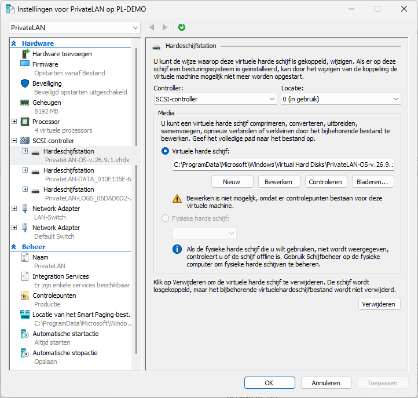This screenshot has width=418, height=398.
Task: Select Hardware toevoegen in the tree
Action: click(62, 54)
